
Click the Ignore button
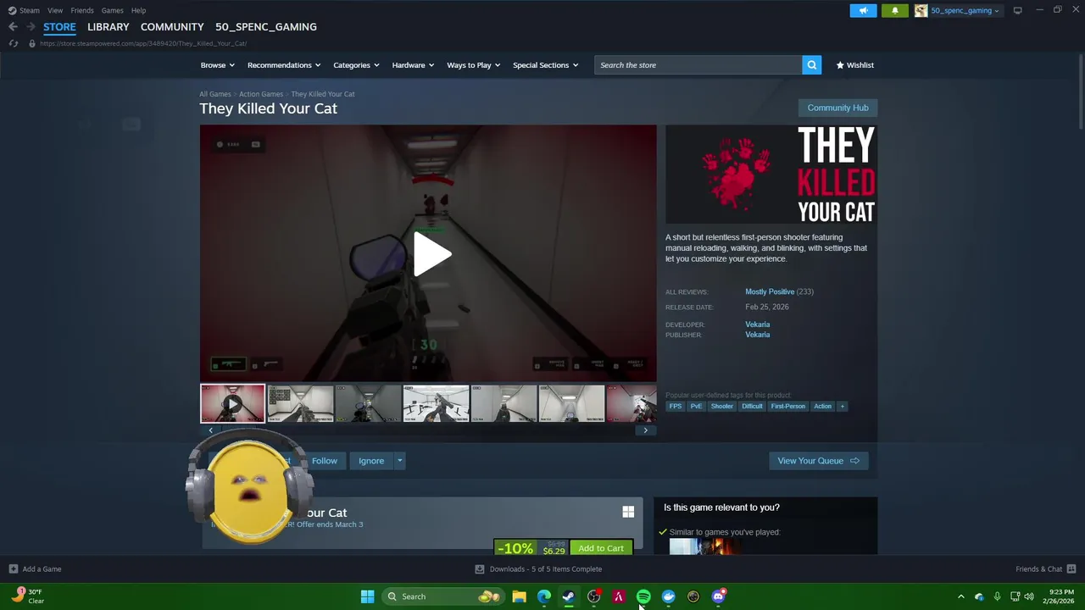371,461
